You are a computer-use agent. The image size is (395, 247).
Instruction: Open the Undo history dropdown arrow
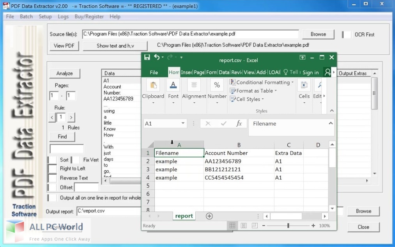163,57
